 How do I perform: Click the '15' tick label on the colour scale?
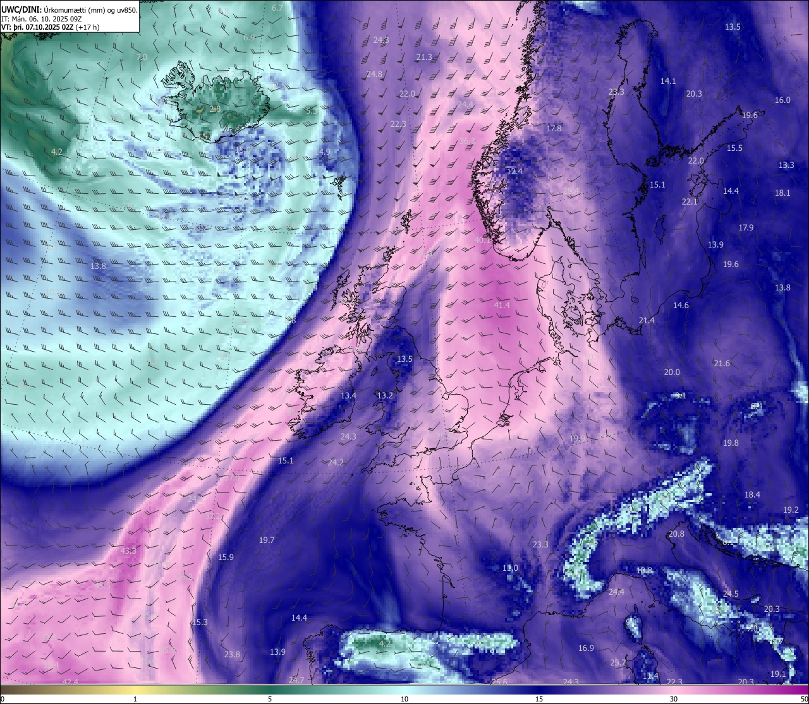click(x=539, y=699)
